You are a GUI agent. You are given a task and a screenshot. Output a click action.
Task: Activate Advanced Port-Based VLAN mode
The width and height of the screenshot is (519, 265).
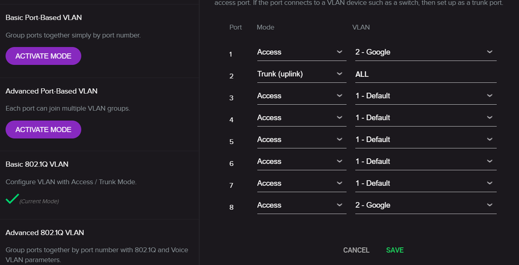(43, 130)
